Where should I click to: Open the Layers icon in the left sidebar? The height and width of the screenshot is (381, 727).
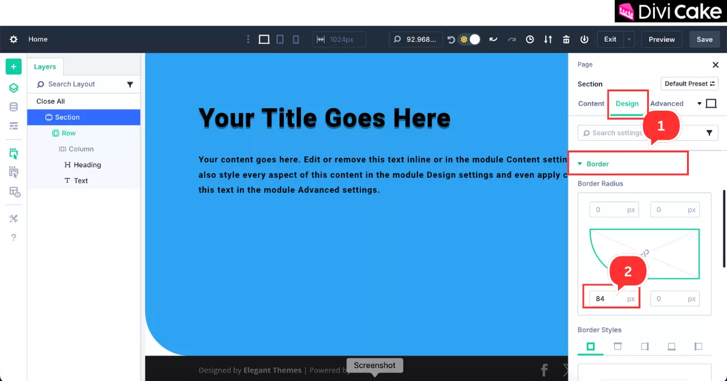pos(13,88)
